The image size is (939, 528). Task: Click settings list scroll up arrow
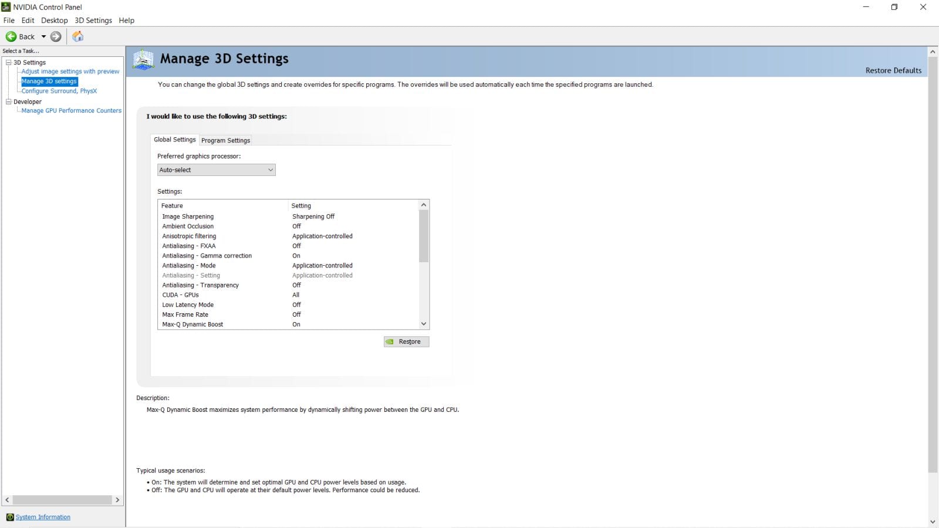click(424, 205)
